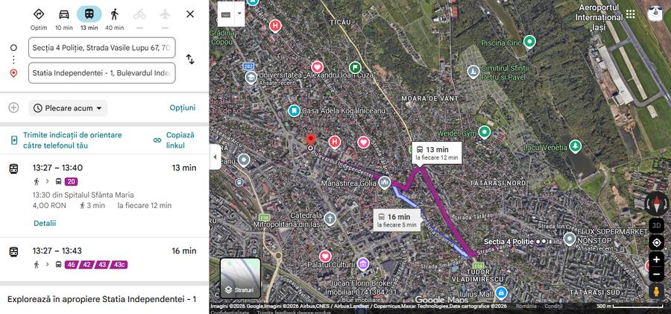This screenshot has height=314, width=671.
Task: Click the Iulius Mall marker
Action: [501, 293]
